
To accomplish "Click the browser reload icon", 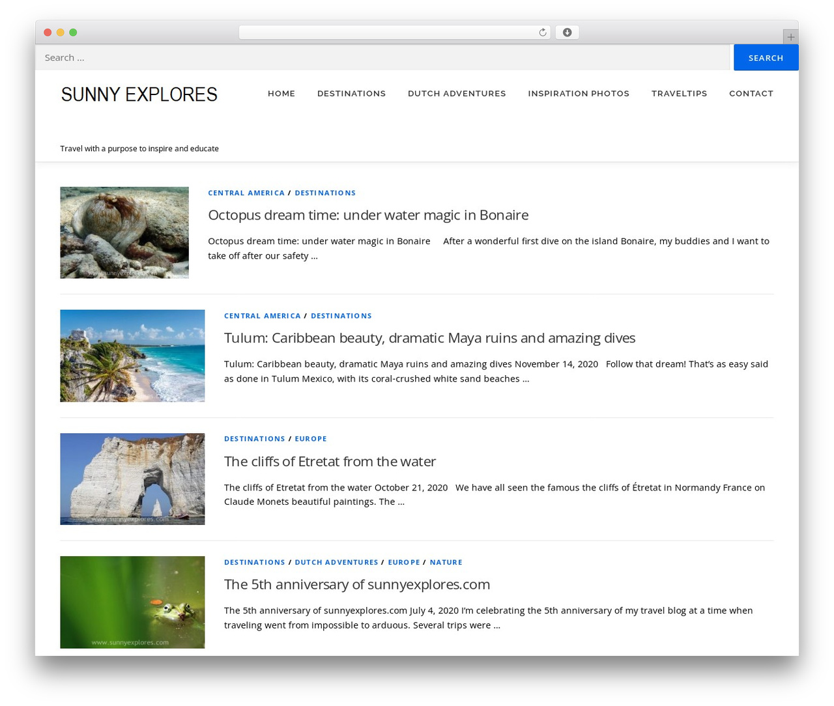I will (x=542, y=33).
